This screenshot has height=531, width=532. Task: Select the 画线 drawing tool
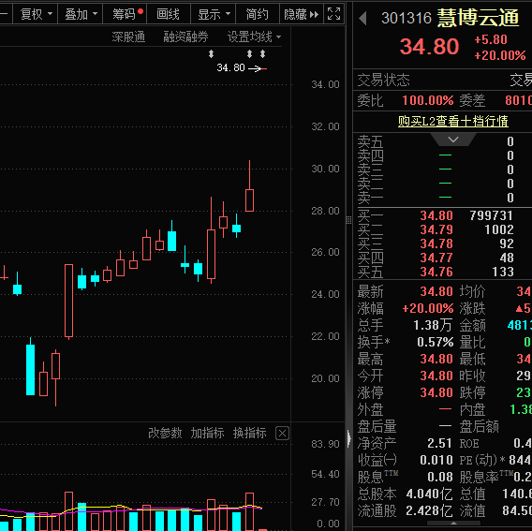click(x=169, y=14)
